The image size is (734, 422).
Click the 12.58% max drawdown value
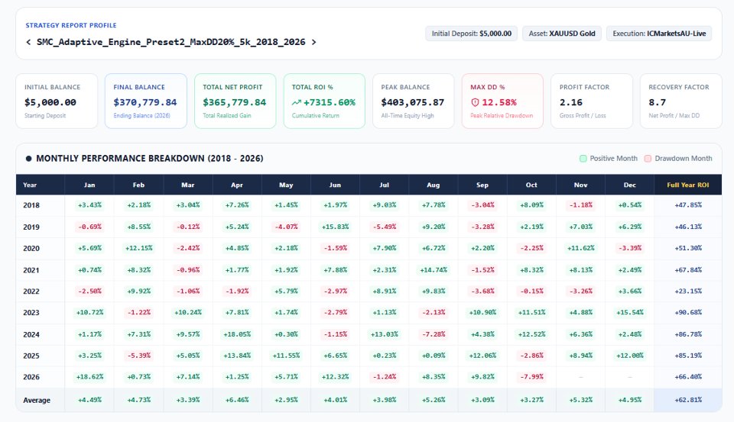(x=499, y=102)
